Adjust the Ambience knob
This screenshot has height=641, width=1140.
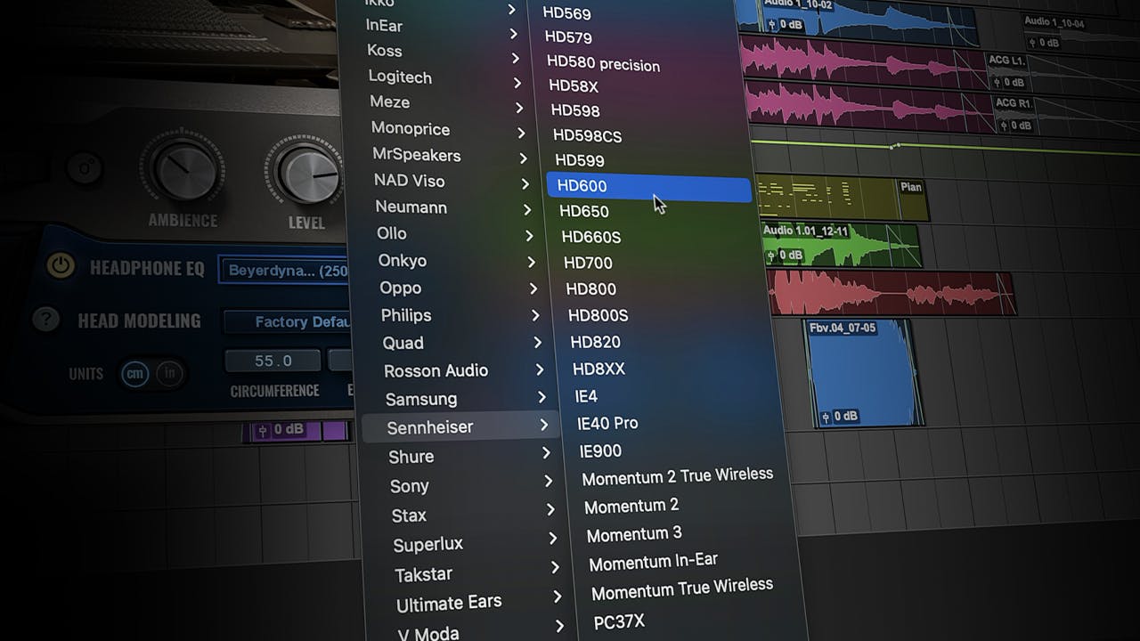tap(184, 169)
